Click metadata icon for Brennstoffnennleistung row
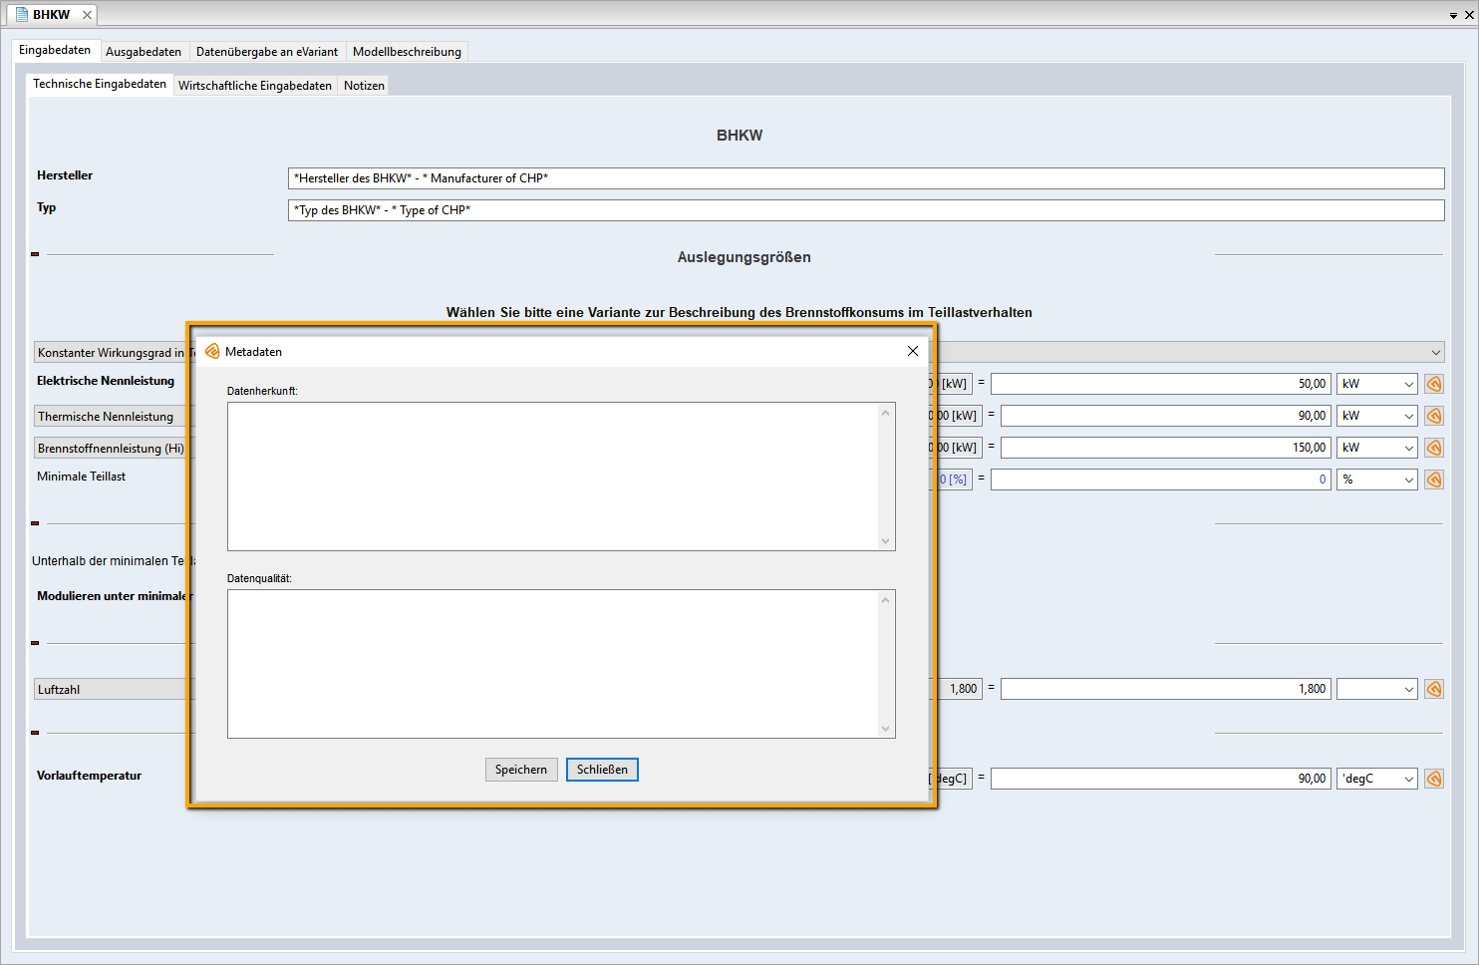This screenshot has height=965, width=1479. coord(1434,448)
